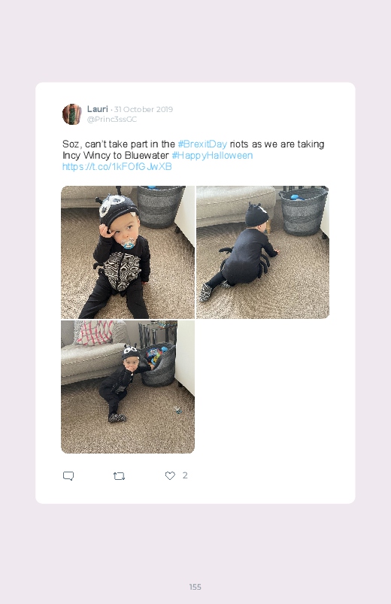The width and height of the screenshot is (391, 604).
Task: Click the spider hat in first photo
Action: point(116,207)
